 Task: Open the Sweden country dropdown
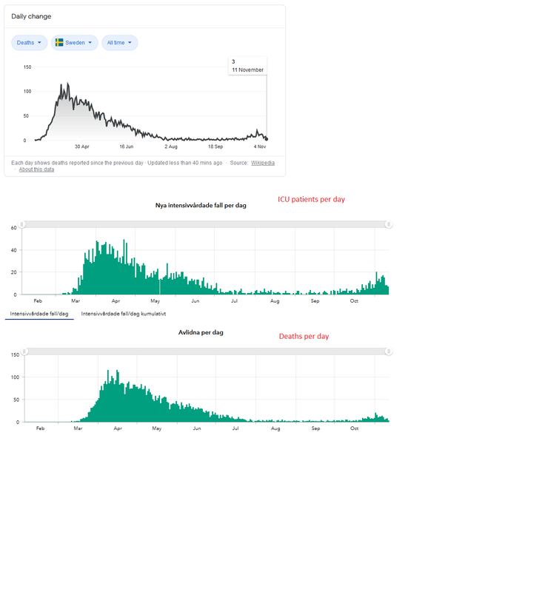[x=74, y=43]
